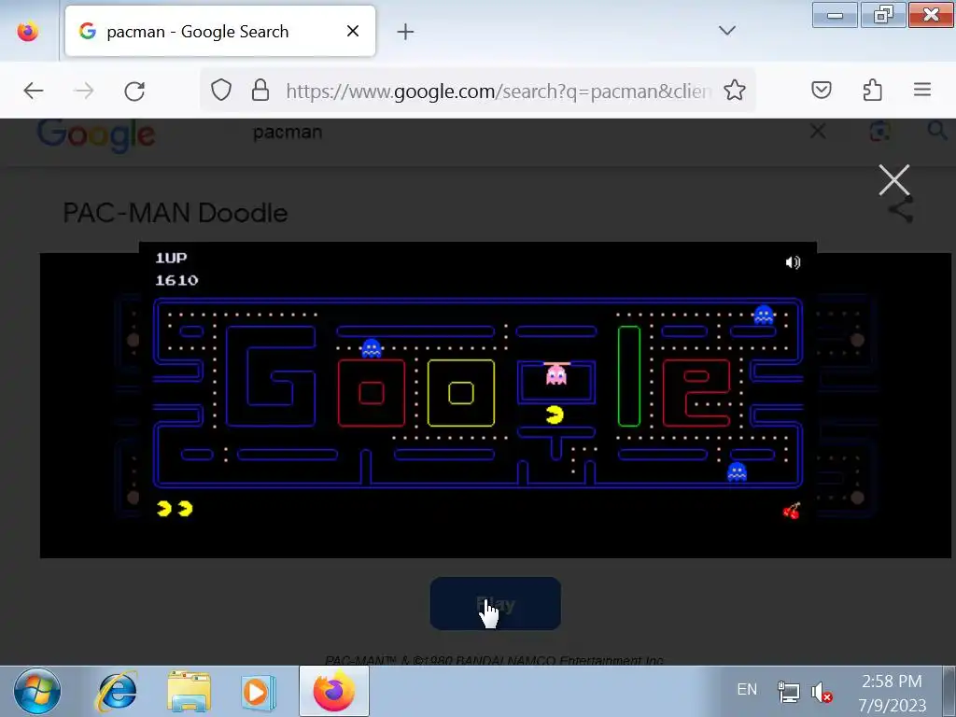This screenshot has width=956, height=717.
Task: Click the Play button below the game
Action: [495, 604]
